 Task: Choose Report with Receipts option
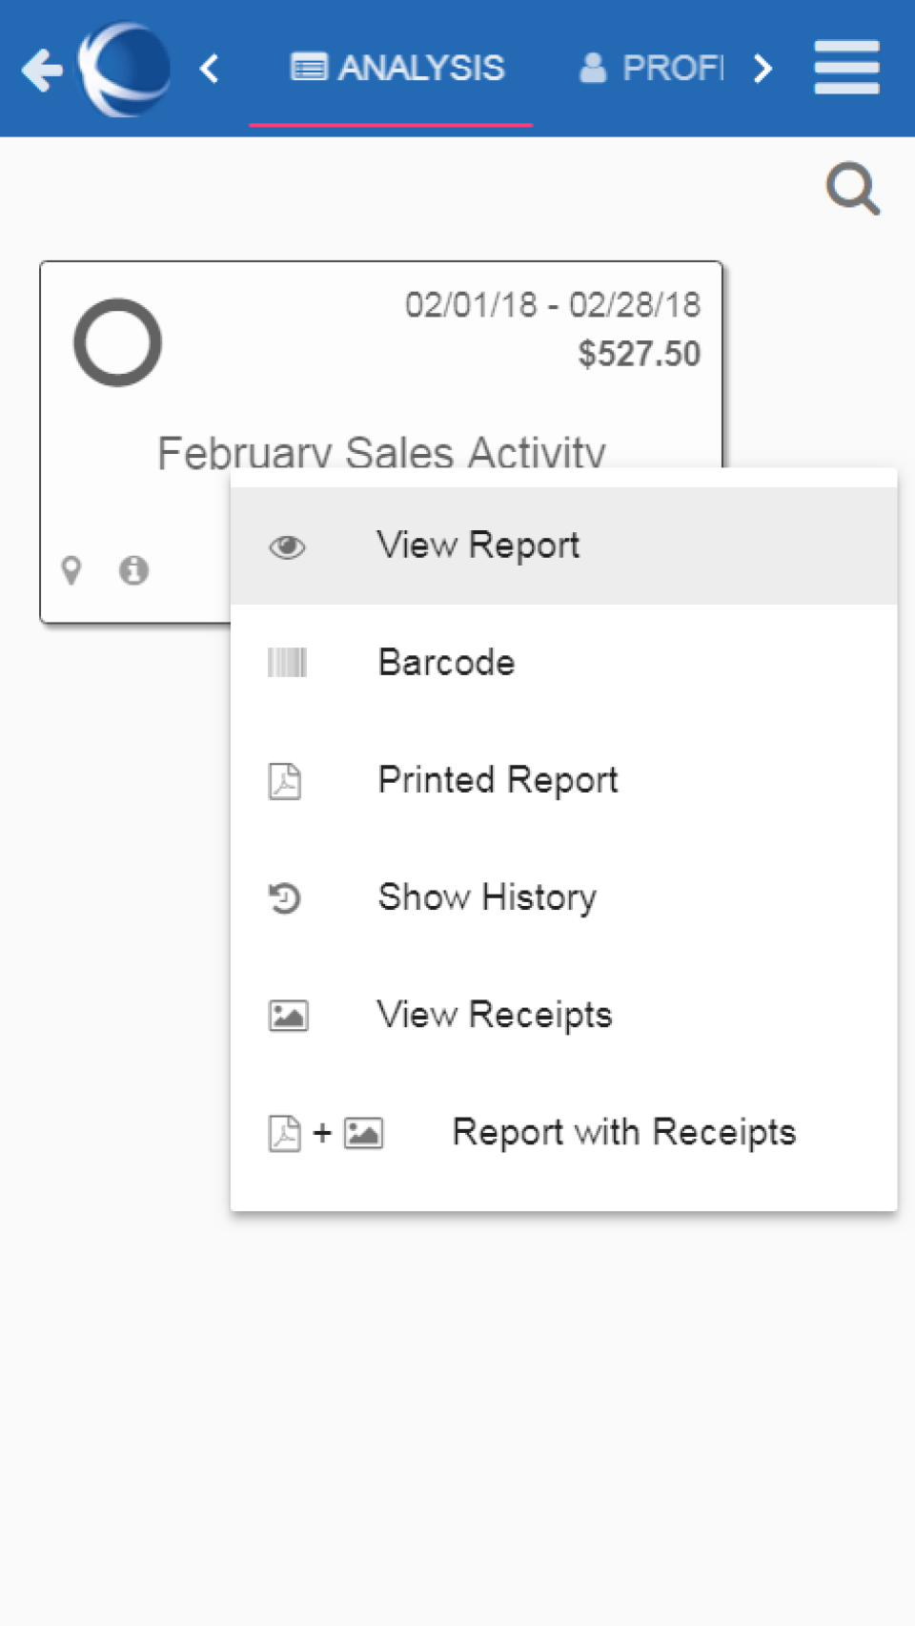coord(623,1133)
